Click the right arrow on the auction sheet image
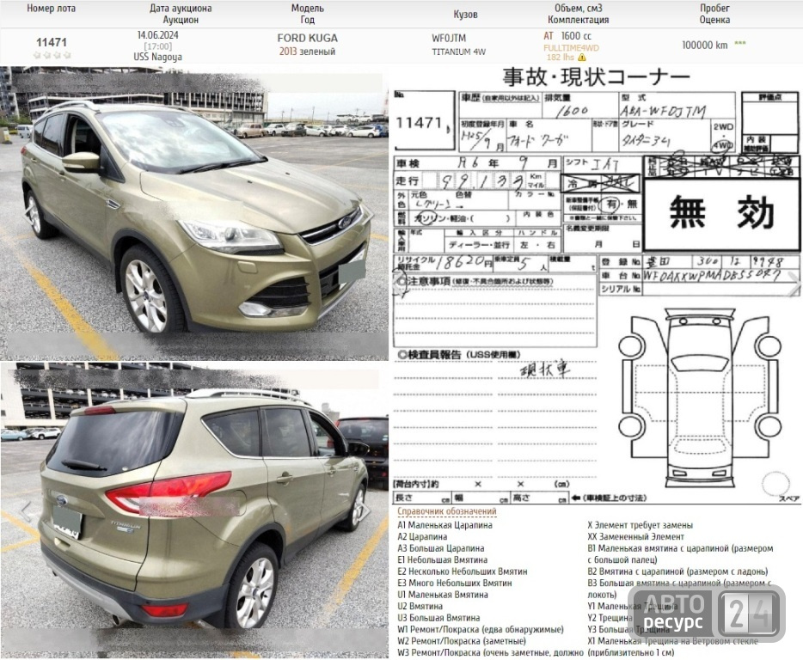 coord(794,283)
